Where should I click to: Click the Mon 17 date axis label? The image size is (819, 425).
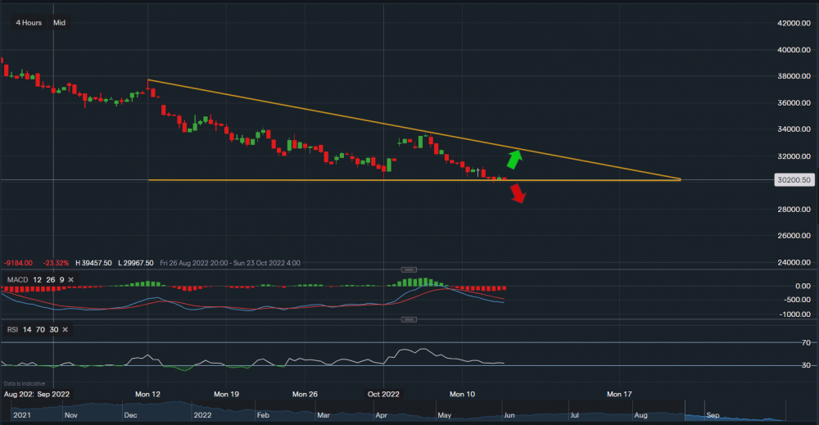[x=618, y=394]
